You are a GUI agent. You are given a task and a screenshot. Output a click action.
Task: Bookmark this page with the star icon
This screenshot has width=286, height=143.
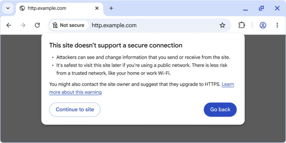(222, 25)
